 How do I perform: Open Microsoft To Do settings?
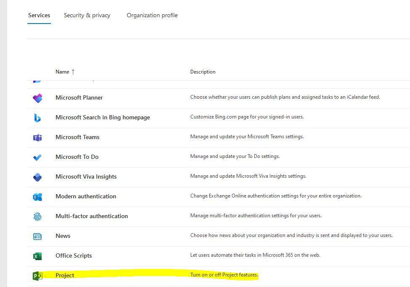point(77,157)
